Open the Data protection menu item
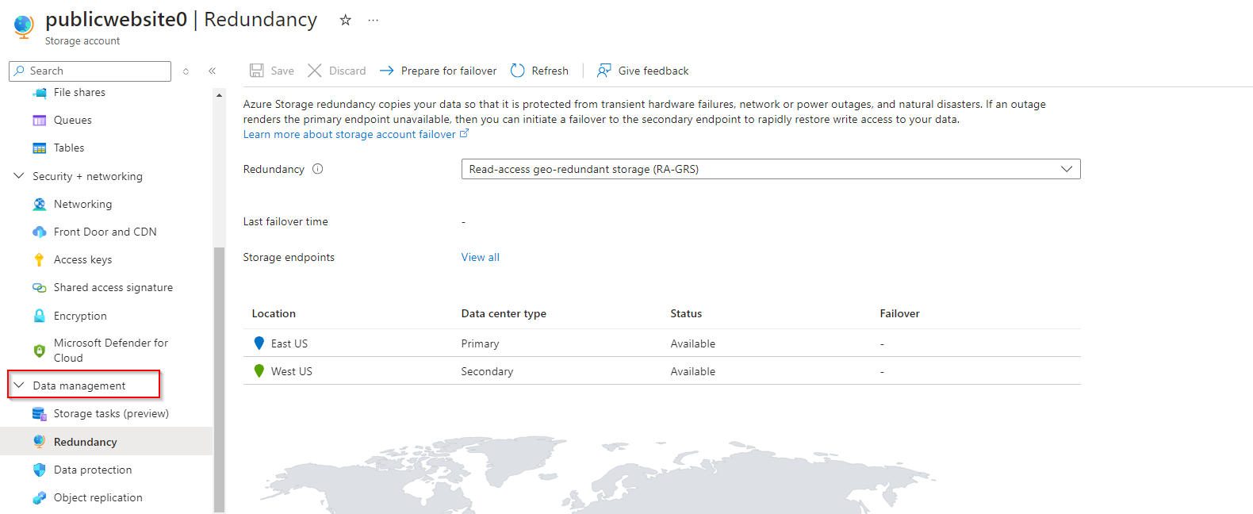1253x514 pixels. (x=93, y=470)
